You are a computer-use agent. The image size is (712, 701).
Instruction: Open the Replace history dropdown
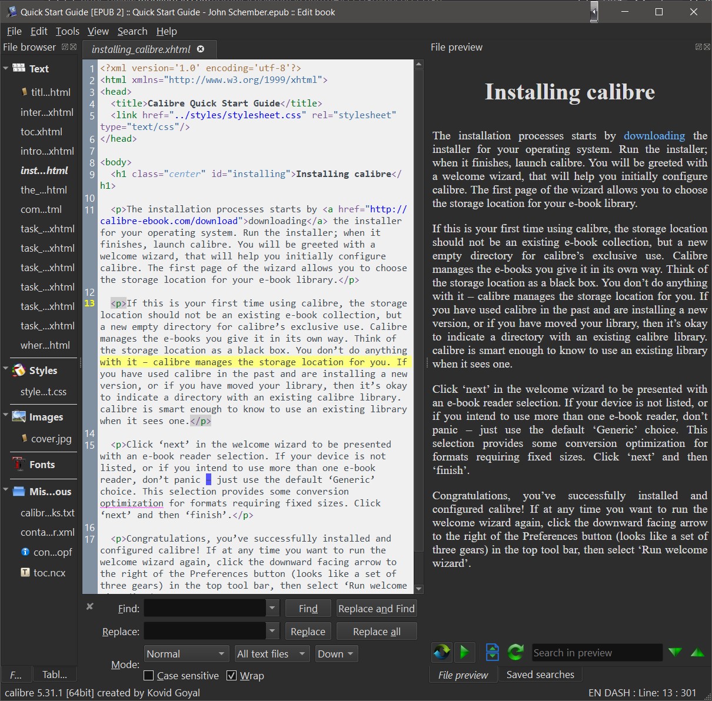[x=272, y=631]
